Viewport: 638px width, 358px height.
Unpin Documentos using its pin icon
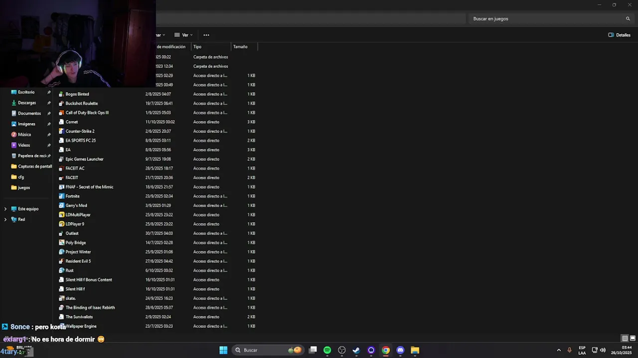point(49,113)
